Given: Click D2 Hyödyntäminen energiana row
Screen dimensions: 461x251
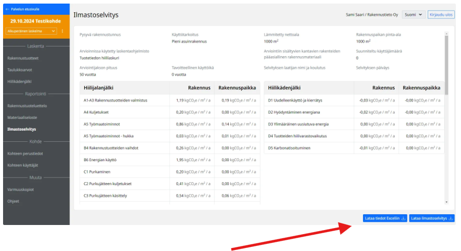Looking at the screenshot, I should 354,112.
